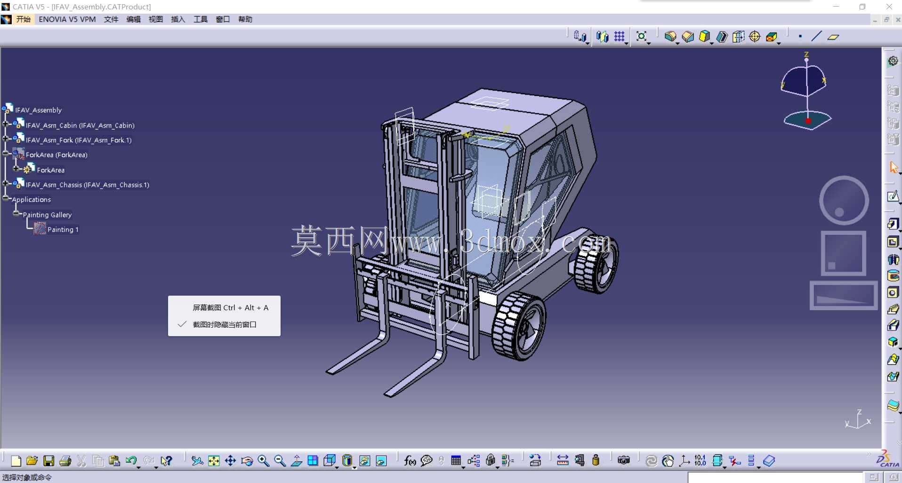Collapse the Painting Gallery node
Screen dimensions: 902x483
[16, 213]
